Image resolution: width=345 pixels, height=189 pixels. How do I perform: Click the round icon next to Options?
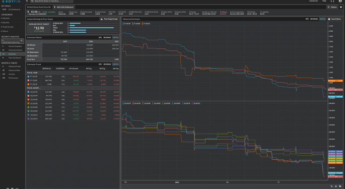341,7
